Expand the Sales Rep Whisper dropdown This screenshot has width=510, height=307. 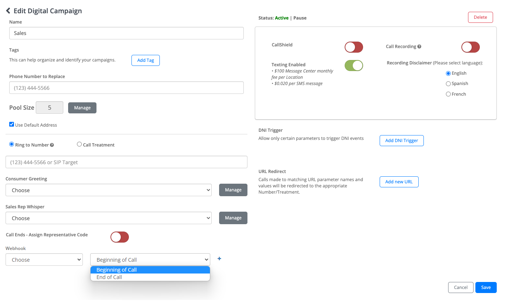click(109, 218)
